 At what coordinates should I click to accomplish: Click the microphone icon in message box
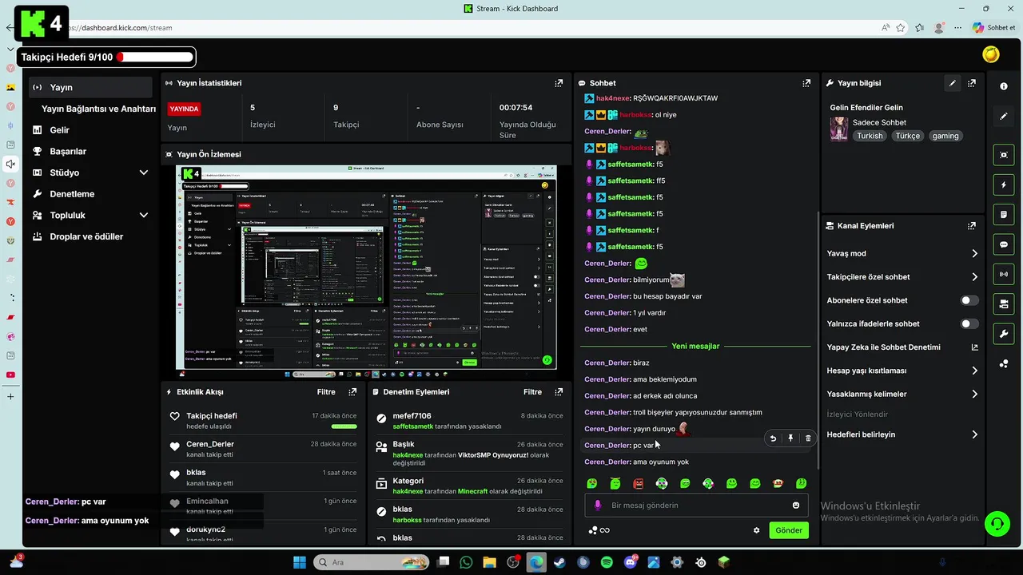pyautogui.click(x=597, y=506)
